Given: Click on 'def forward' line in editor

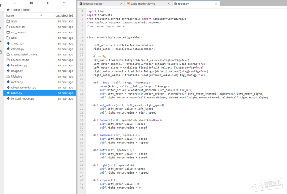Looking at the screenshot, I should point(128,120).
